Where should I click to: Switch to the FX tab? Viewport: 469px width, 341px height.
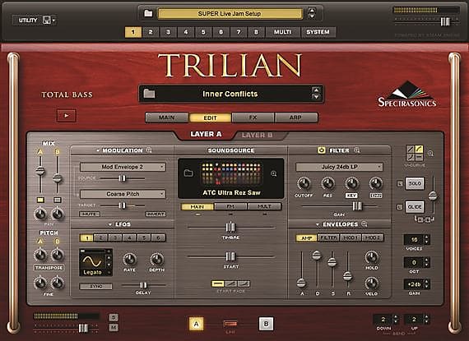[253, 118]
